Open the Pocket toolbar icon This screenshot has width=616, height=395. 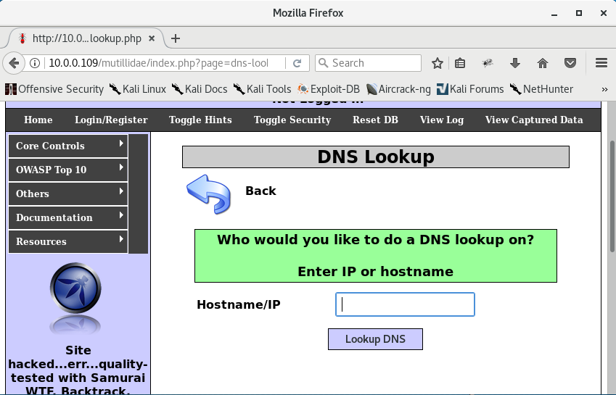pos(570,63)
